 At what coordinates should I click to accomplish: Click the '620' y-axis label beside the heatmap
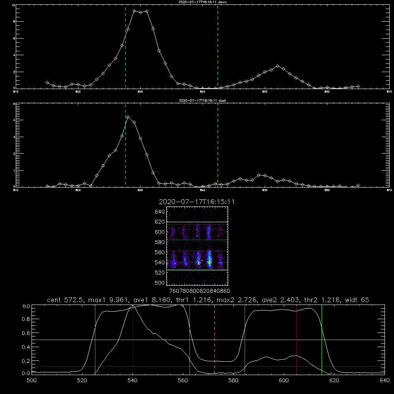[x=160, y=222]
